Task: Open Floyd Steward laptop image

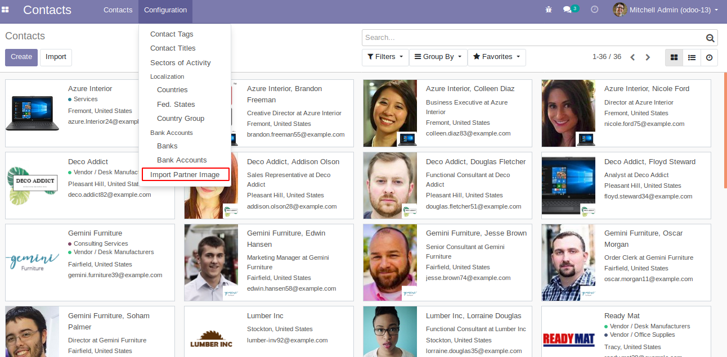Action: pyautogui.click(x=568, y=186)
